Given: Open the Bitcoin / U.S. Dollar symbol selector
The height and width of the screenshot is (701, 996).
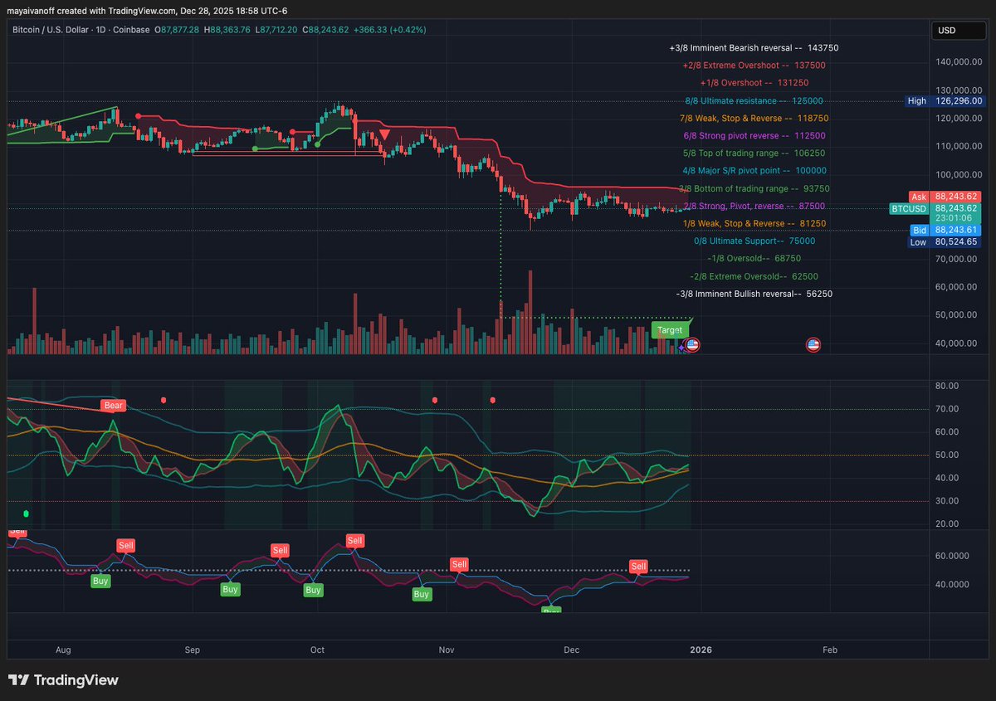Looking at the screenshot, I should (50, 29).
